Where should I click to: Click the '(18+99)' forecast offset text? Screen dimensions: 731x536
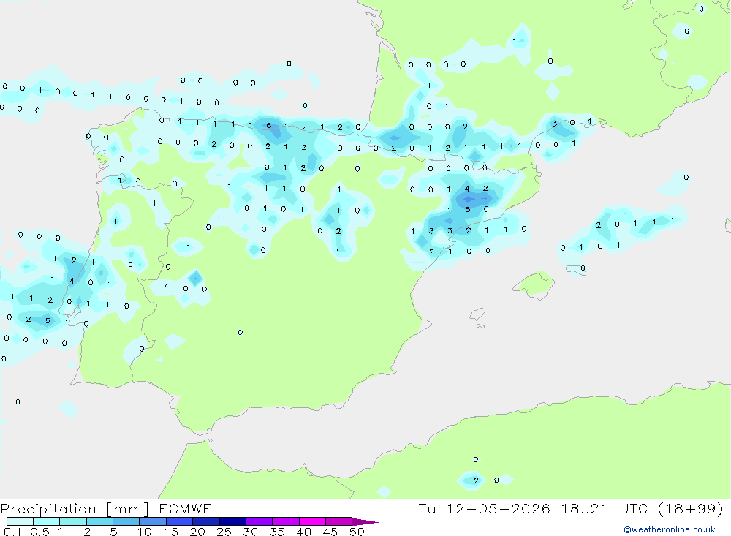point(691,508)
